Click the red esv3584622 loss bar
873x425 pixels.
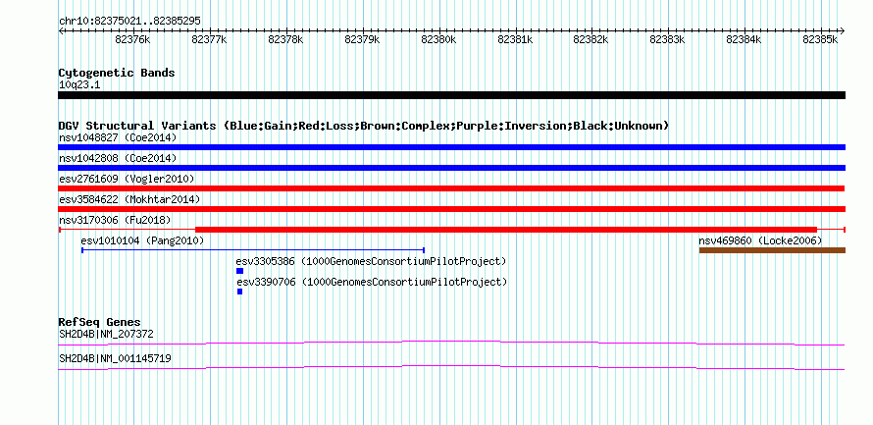click(x=451, y=209)
